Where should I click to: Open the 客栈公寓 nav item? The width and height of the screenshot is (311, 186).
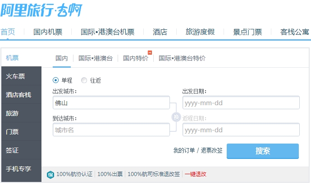point(295,32)
